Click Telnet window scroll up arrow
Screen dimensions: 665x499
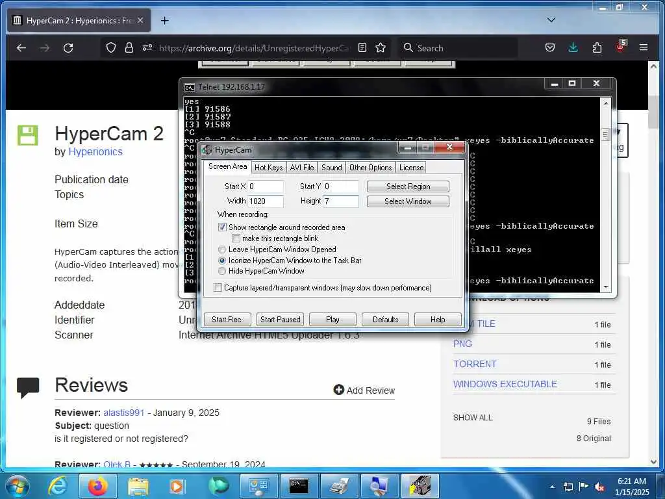[606, 103]
